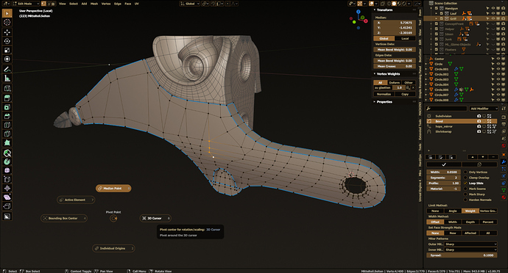
Task: Open the Edit Mode dropdown
Action: (26, 4)
